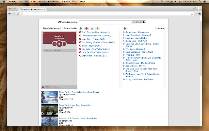This screenshot has width=209, height=131.
Task: Open the View menu
Action: coord(33,2)
